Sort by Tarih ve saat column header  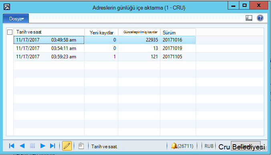(x=49, y=32)
